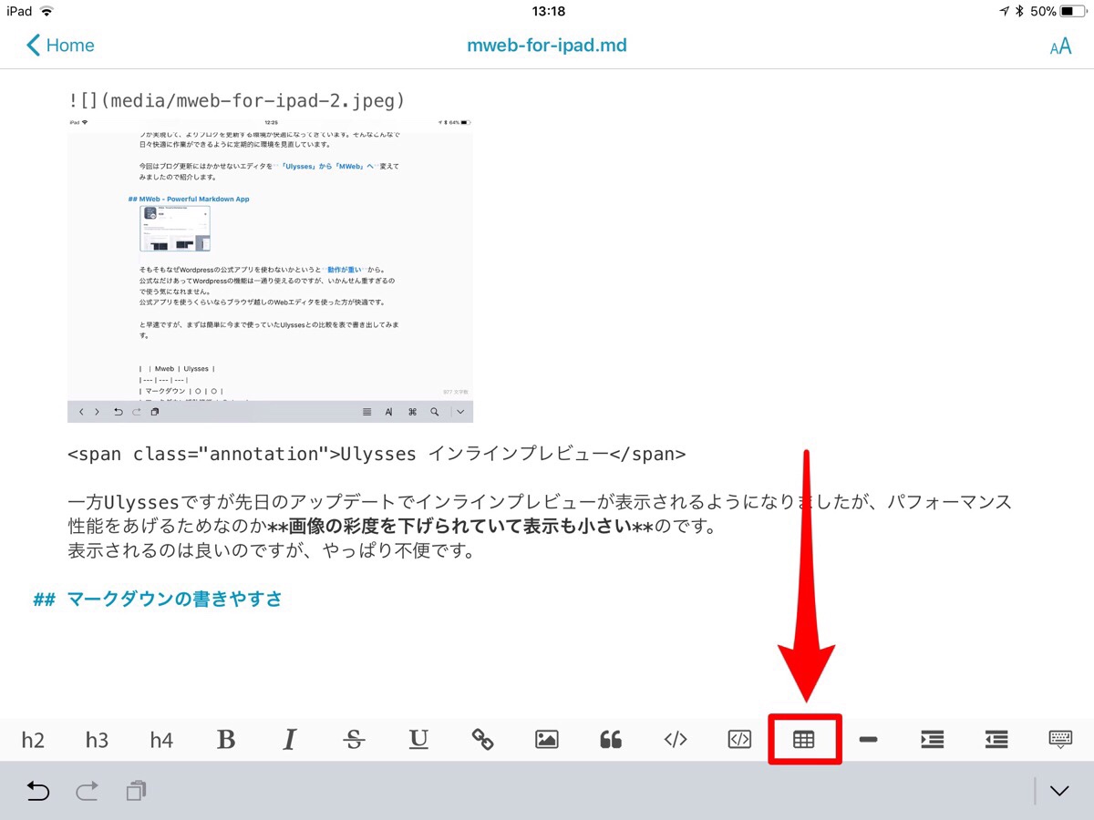
Task: Decrease indent
Action: [x=996, y=740]
